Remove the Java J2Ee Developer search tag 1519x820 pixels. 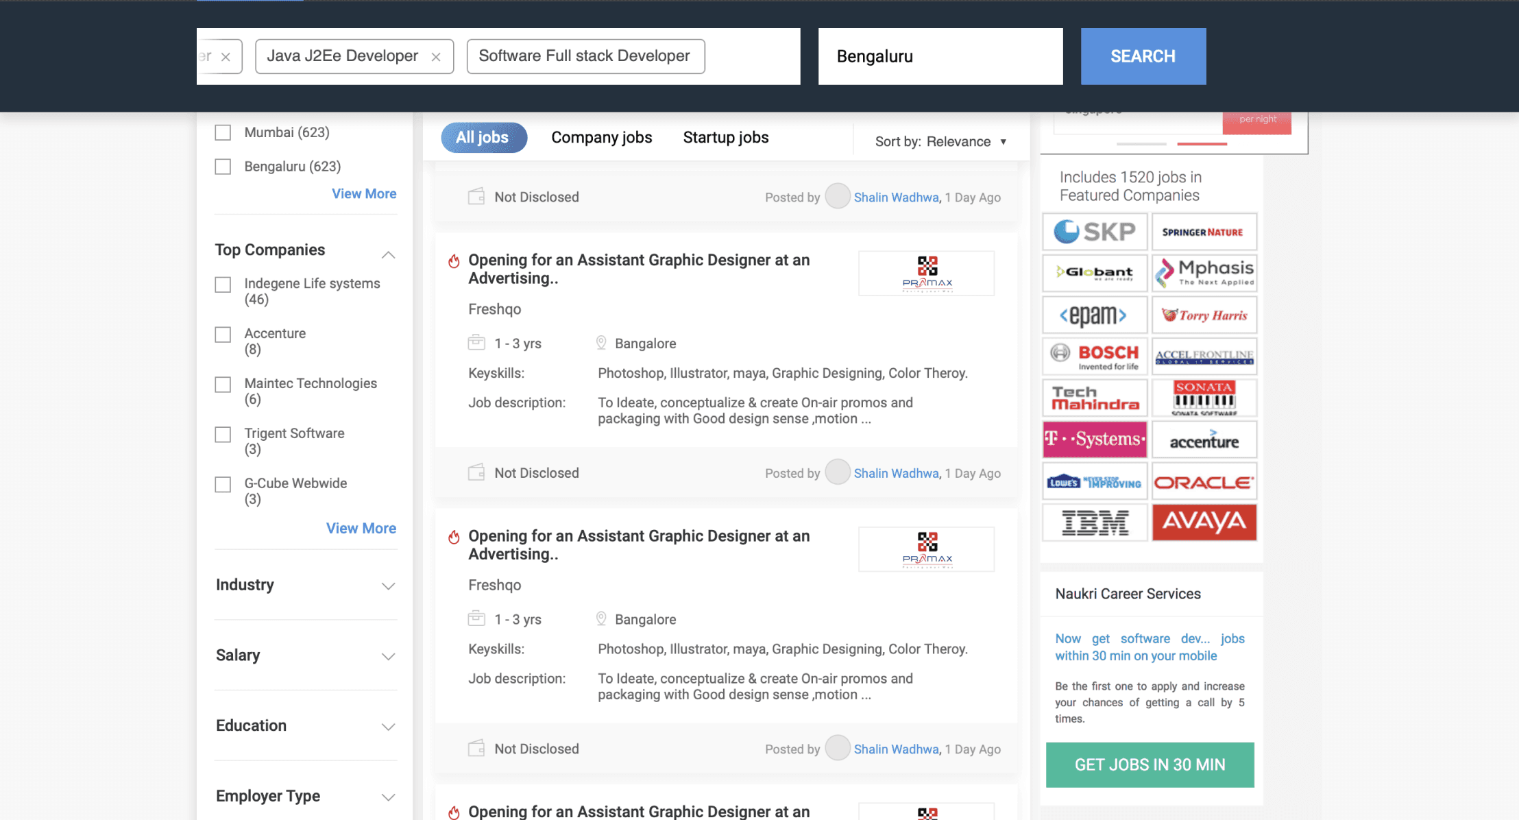point(436,57)
